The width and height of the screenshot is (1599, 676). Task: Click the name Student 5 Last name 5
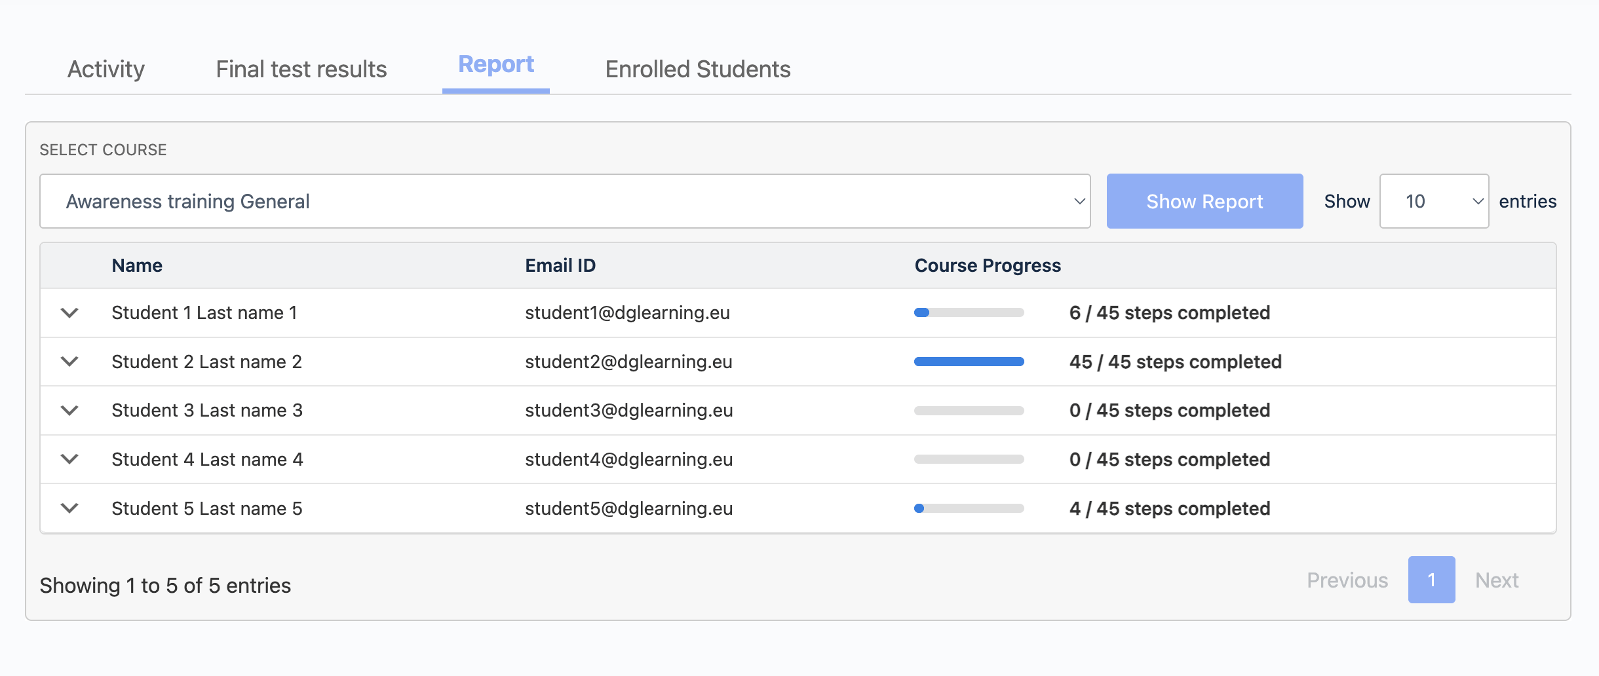coord(207,508)
